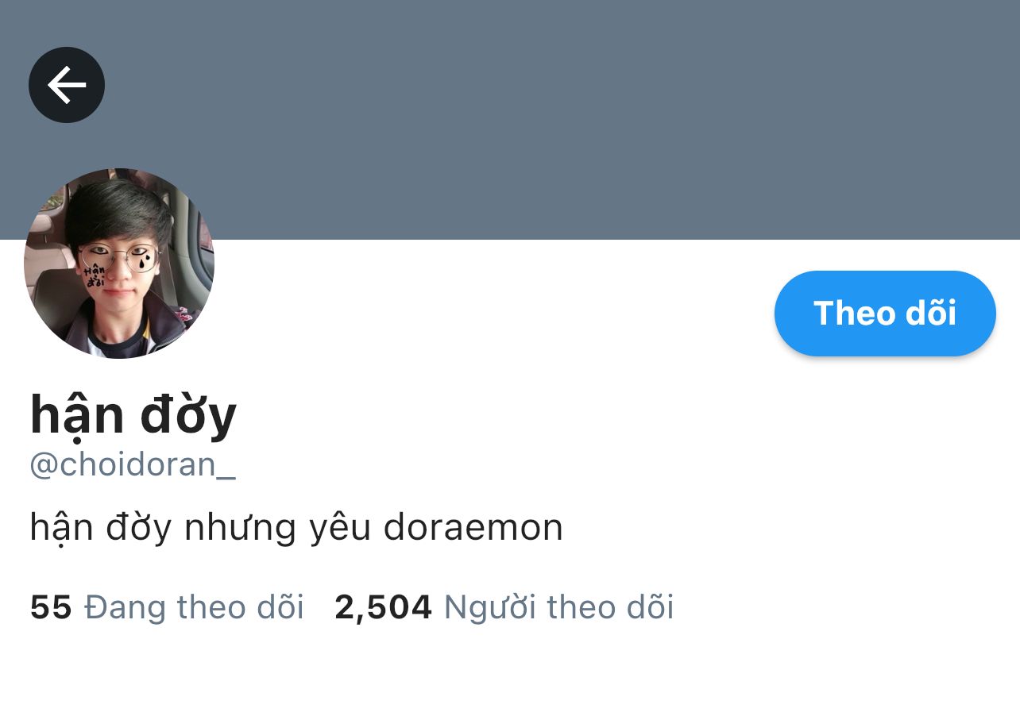This screenshot has width=1020, height=716.
Task: Click the 2,504 followers count
Action: [384, 607]
